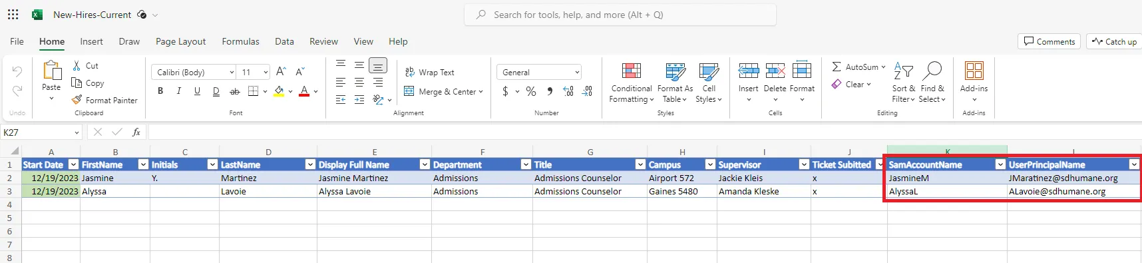This screenshot has width=1142, height=263.
Task: Switch to the Page Layout tab
Action: coord(180,41)
